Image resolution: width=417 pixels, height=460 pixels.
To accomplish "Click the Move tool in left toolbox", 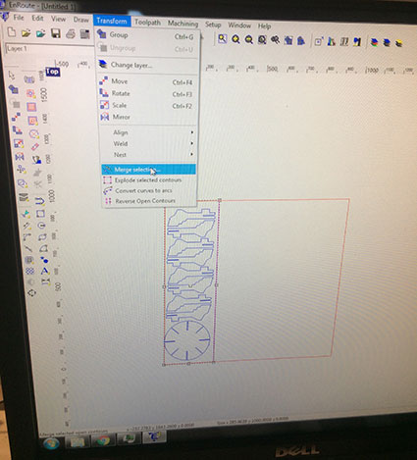I will click(16, 117).
